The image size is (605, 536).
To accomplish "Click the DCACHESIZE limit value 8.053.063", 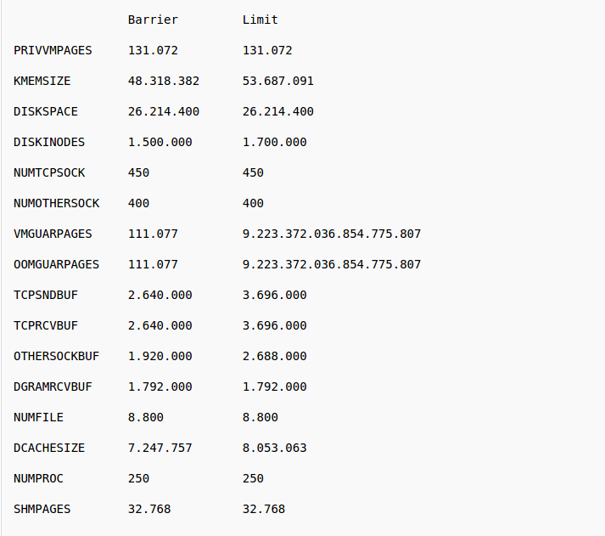I will pyautogui.click(x=274, y=448).
